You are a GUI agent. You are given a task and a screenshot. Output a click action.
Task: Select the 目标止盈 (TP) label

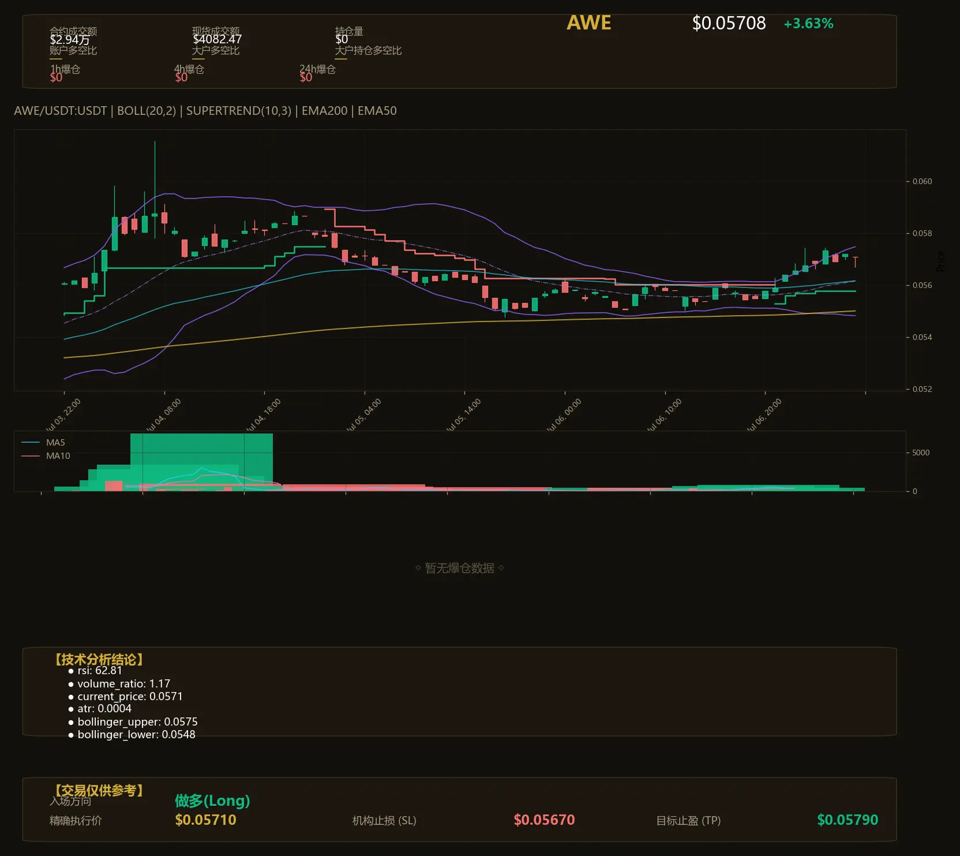[x=688, y=820]
